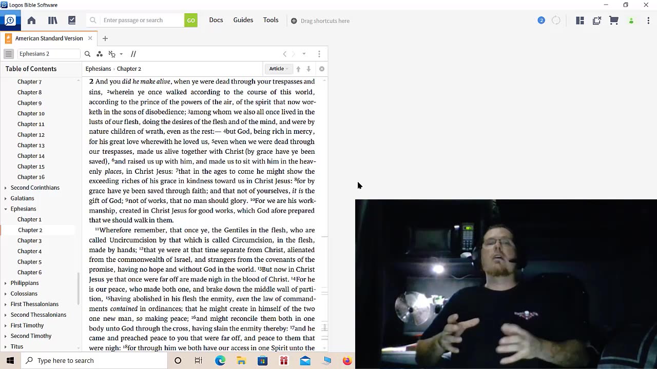Image resolution: width=657 pixels, height=369 pixels.
Task: Open the Library icon
Action: pos(52,20)
